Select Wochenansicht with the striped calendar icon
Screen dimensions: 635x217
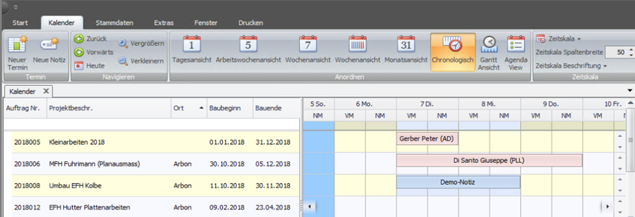click(357, 50)
